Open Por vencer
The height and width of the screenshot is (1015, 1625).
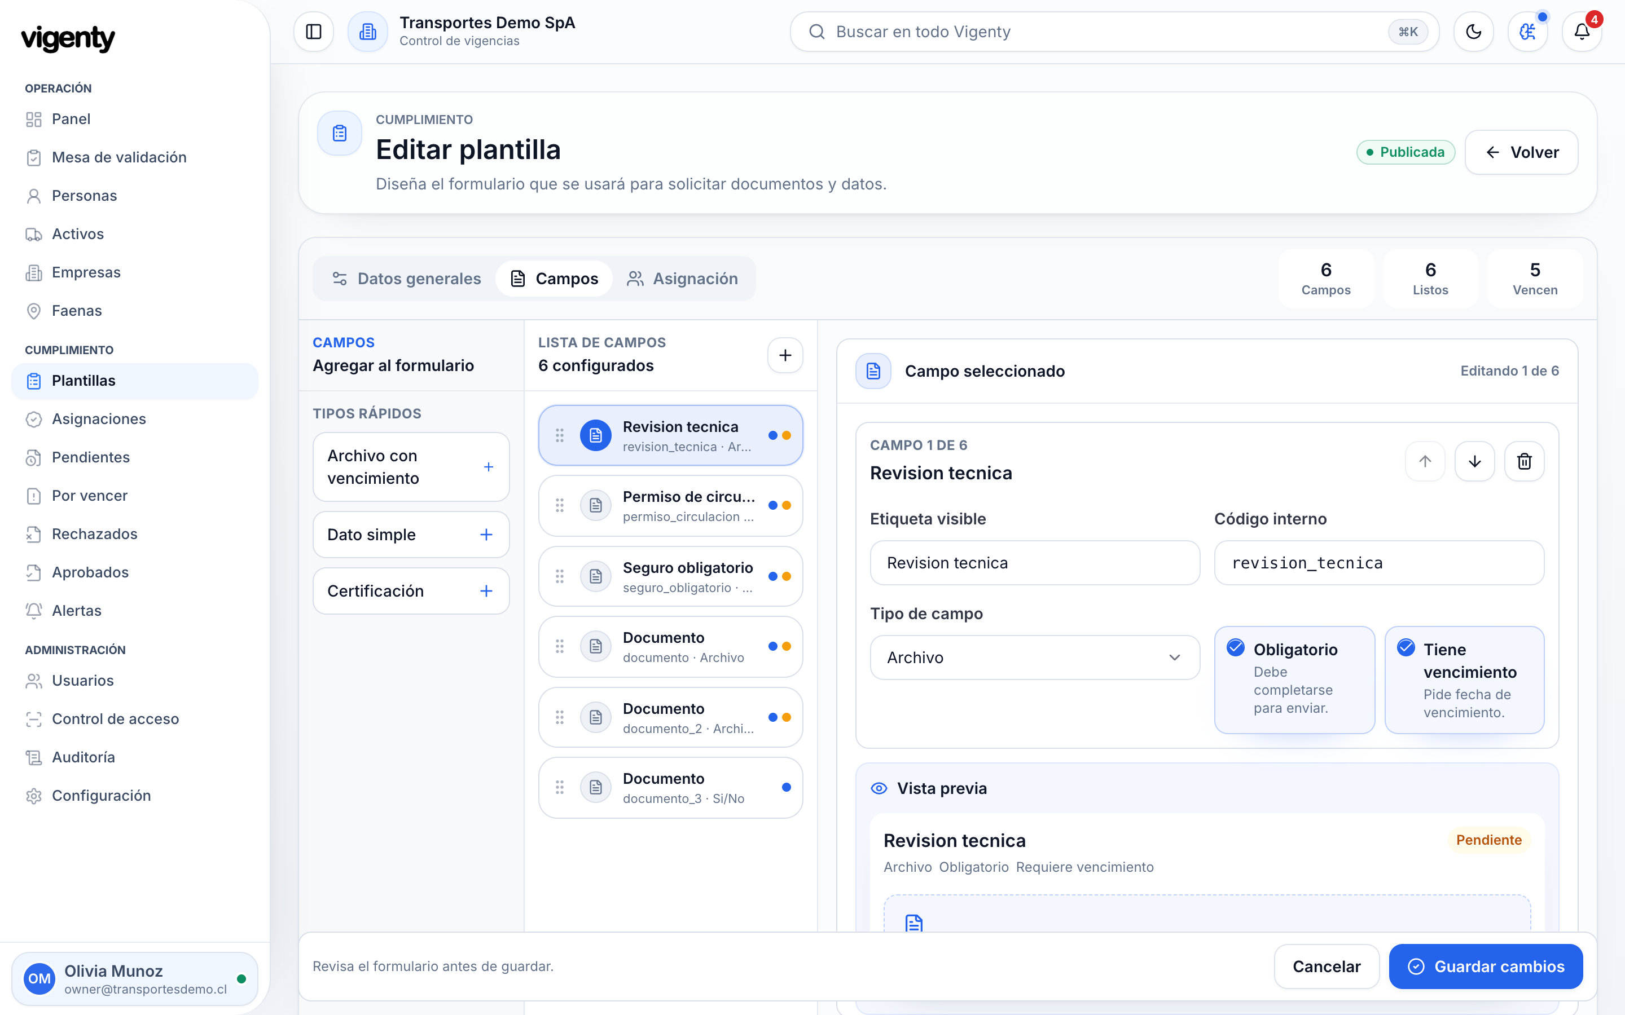(135, 496)
